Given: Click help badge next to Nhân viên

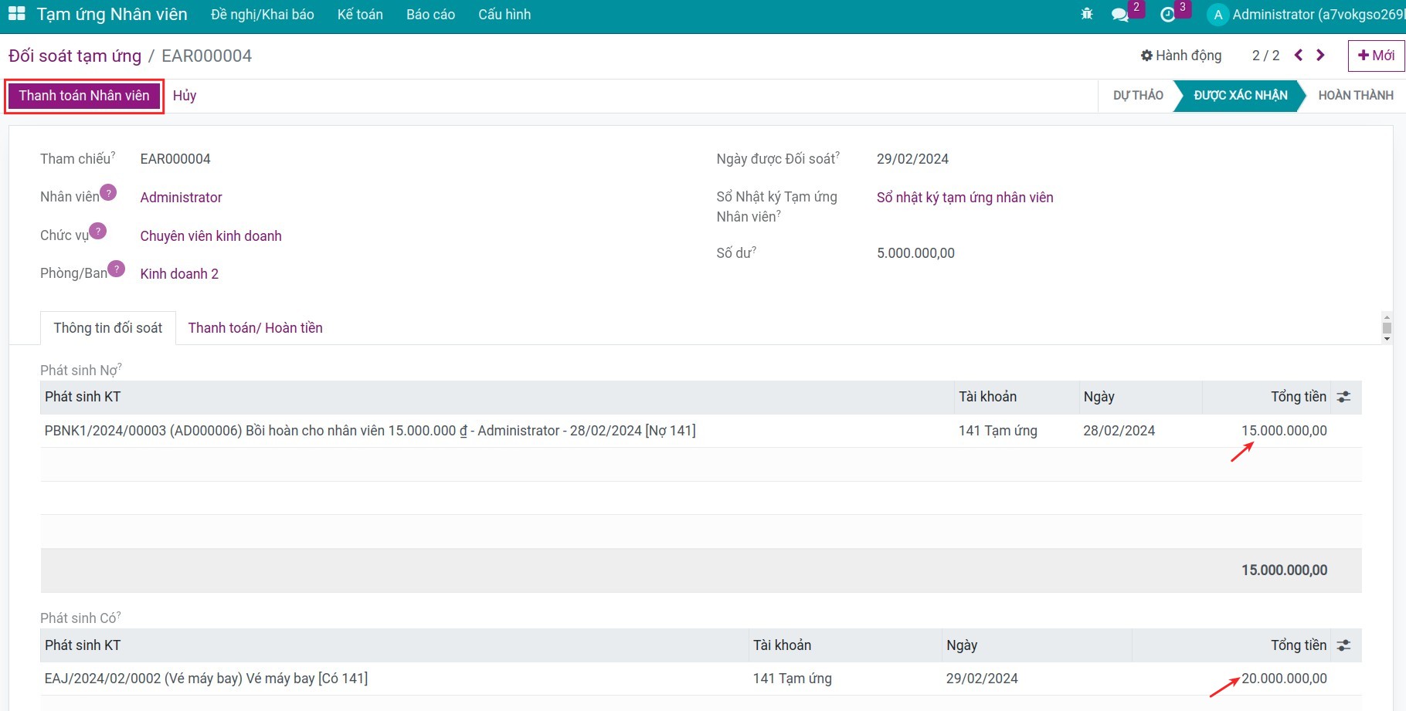Looking at the screenshot, I should click(109, 192).
